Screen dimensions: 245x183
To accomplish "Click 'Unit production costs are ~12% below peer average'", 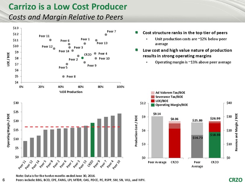I will coord(190,41).
